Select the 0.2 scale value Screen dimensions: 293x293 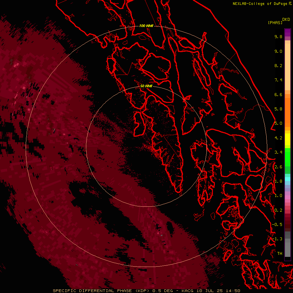[x=278, y=210]
